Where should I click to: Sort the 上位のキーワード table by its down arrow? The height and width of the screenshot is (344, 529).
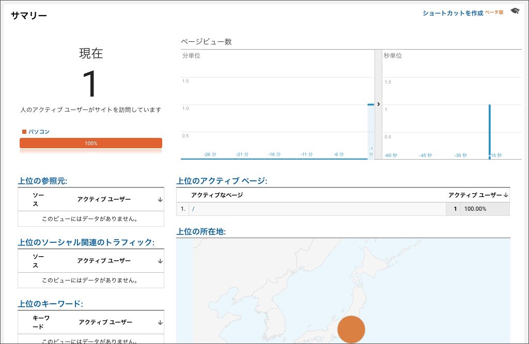pyautogui.click(x=160, y=322)
